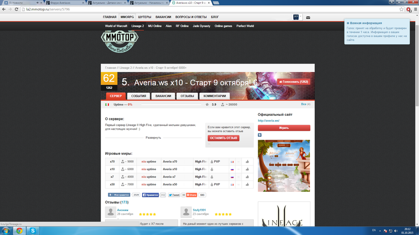
Task: Open the user avatar dropdown menu
Action: pos(297,17)
